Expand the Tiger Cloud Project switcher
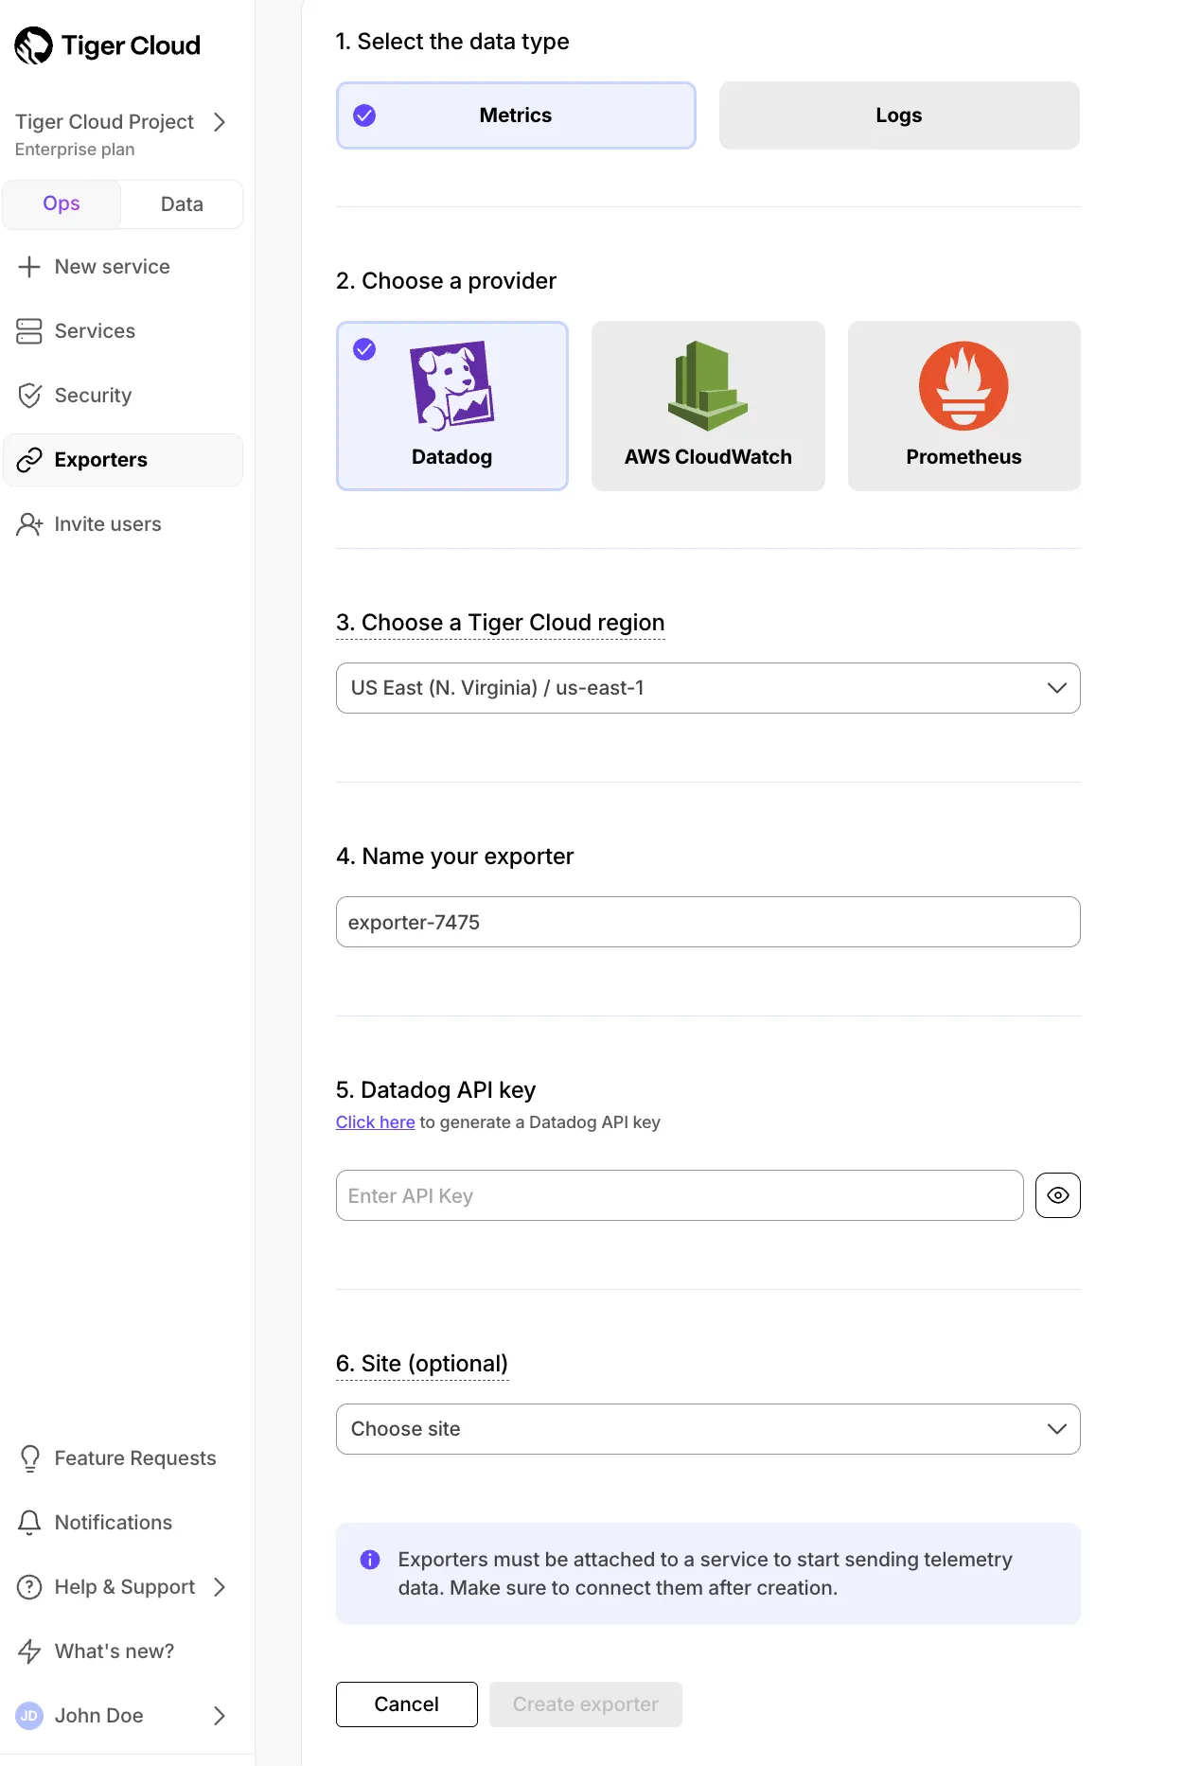The image size is (1202, 1766). (220, 122)
